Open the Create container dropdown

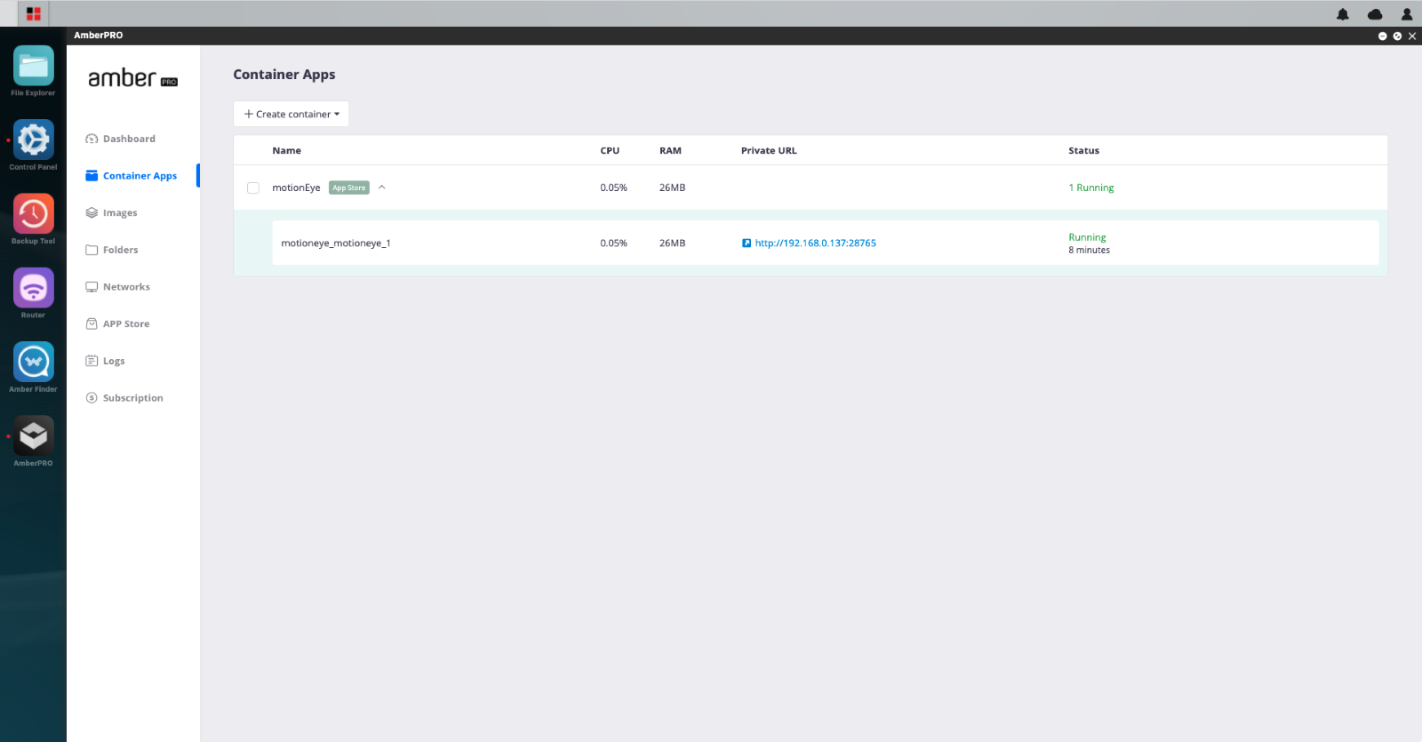coord(291,114)
